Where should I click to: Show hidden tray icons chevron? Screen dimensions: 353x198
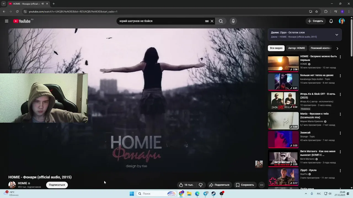pos(306,194)
